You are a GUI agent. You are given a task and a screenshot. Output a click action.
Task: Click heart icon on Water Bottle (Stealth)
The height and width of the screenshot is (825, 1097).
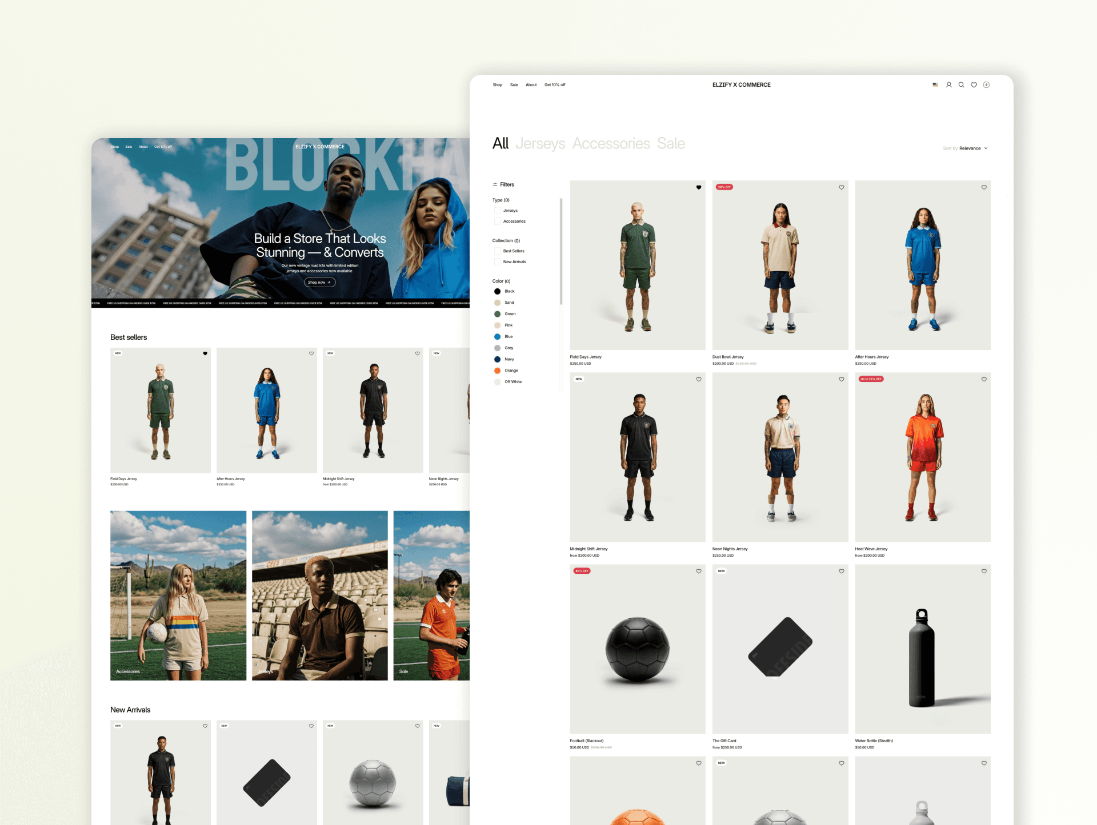coord(984,571)
